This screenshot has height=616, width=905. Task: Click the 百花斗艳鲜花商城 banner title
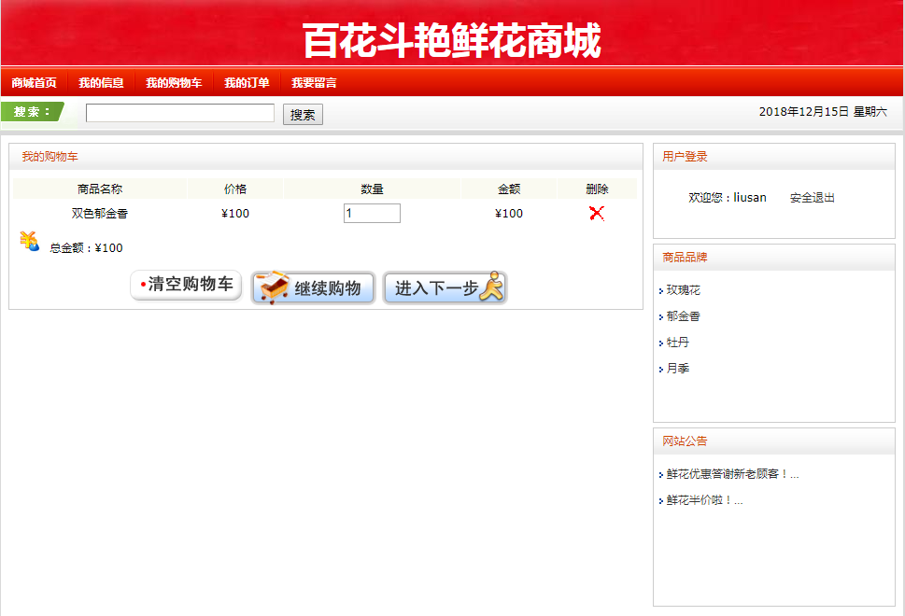pos(452,40)
